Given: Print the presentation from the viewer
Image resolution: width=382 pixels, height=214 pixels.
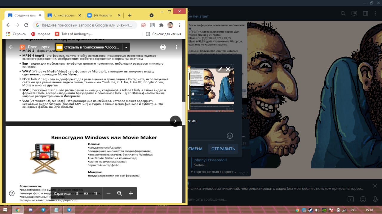Looking at the screenshot, I should tap(163, 47).
